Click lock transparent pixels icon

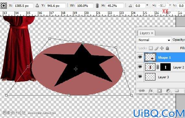(151, 48)
